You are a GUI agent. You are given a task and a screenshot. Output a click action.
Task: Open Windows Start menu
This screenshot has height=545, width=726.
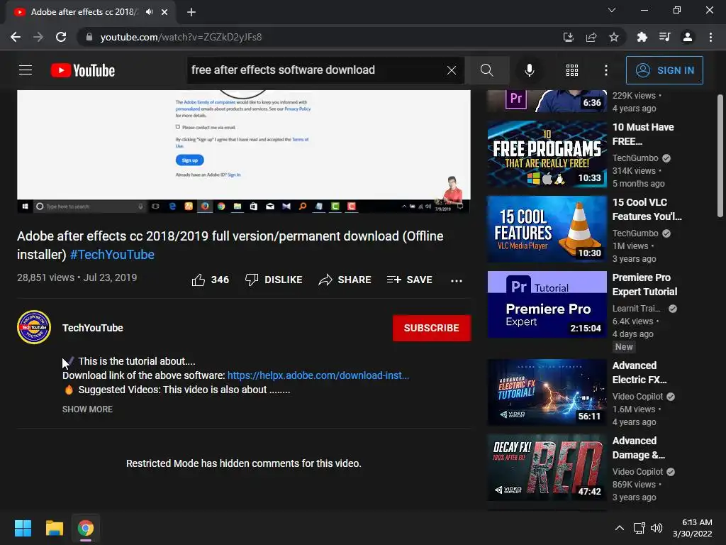click(x=23, y=528)
